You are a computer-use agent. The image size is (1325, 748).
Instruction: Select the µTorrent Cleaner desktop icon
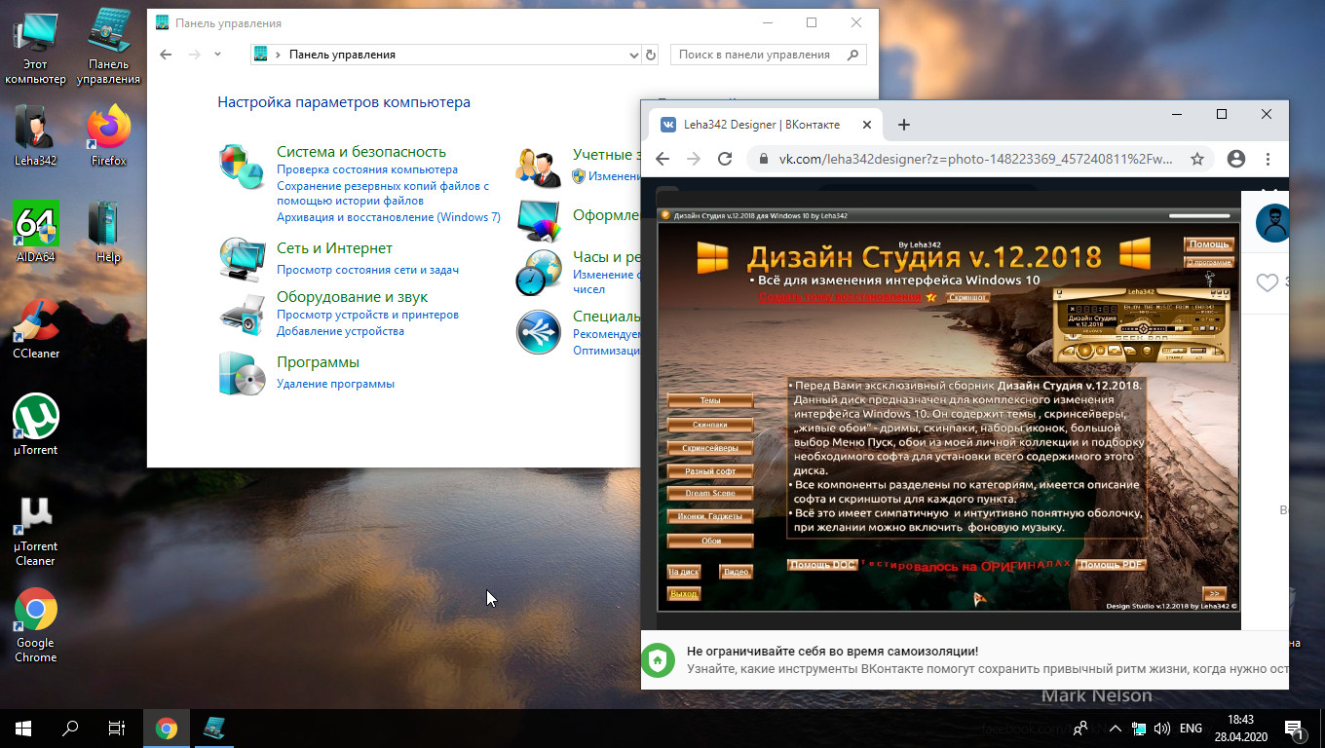pos(35,532)
